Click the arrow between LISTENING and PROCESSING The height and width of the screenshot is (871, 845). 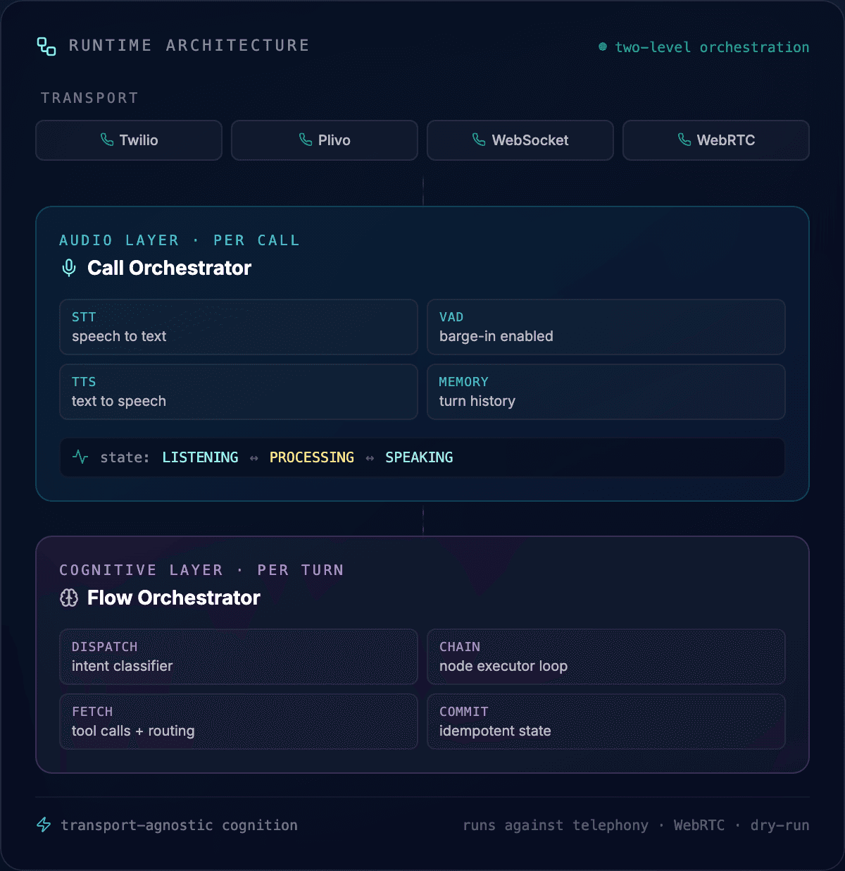254,458
